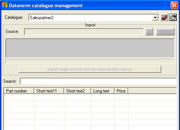Image resolution: width=180 pixels, height=130 pixels.
Task: Close the Datanorm catalogue management window
Action: [174, 5]
